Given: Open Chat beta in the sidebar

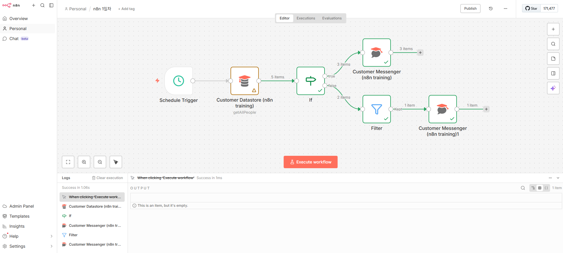Looking at the screenshot, I should click(x=28, y=39).
